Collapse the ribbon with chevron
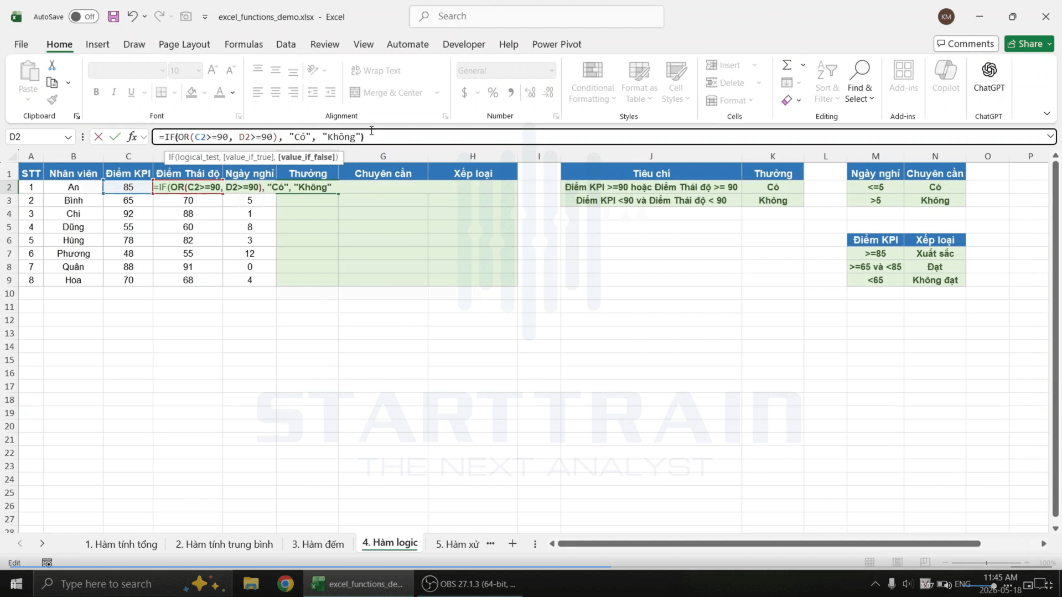Screen dimensions: 1062x597 tap(1047, 113)
